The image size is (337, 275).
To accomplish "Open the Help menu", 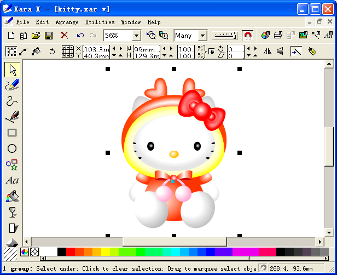I will (154, 22).
